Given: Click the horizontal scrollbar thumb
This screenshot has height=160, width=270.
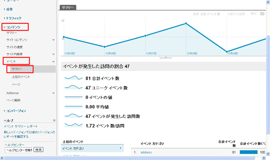Looking at the screenshot, I should click(x=130, y=158).
